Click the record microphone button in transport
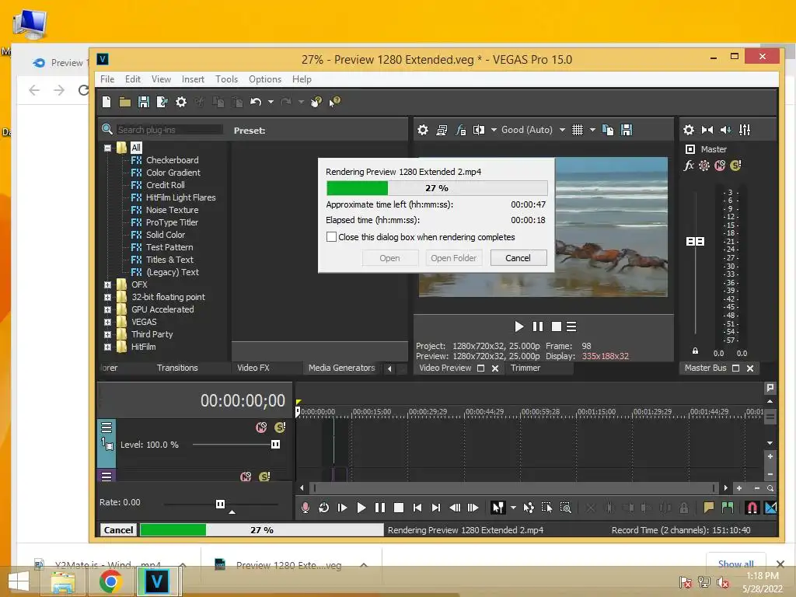Viewport: 796px width, 597px height. pos(305,508)
